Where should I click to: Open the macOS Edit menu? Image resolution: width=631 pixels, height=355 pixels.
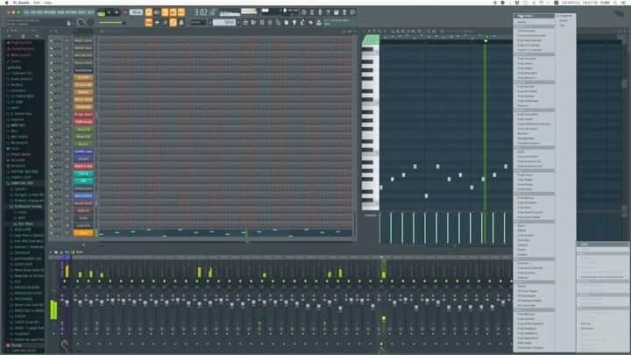[x=37, y=3]
